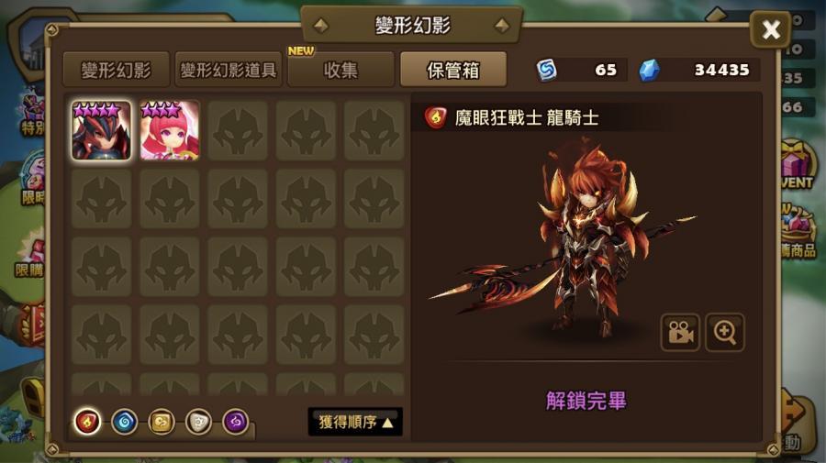The width and height of the screenshot is (826, 463).
Task: Select the wind element filter icon
Action: (x=162, y=422)
